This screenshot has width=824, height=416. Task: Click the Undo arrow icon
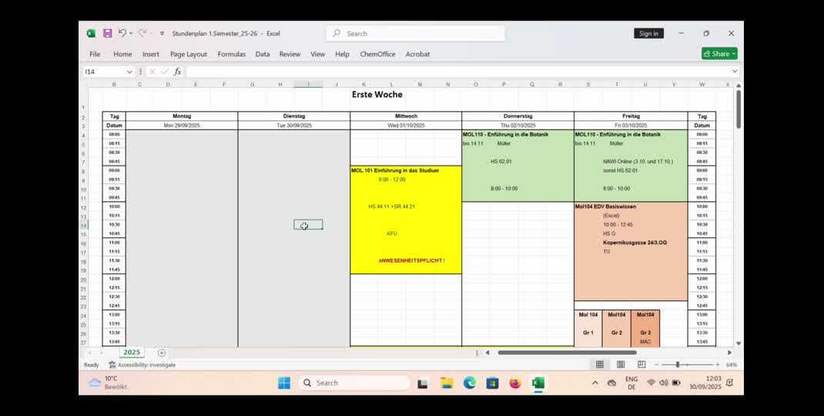point(122,33)
